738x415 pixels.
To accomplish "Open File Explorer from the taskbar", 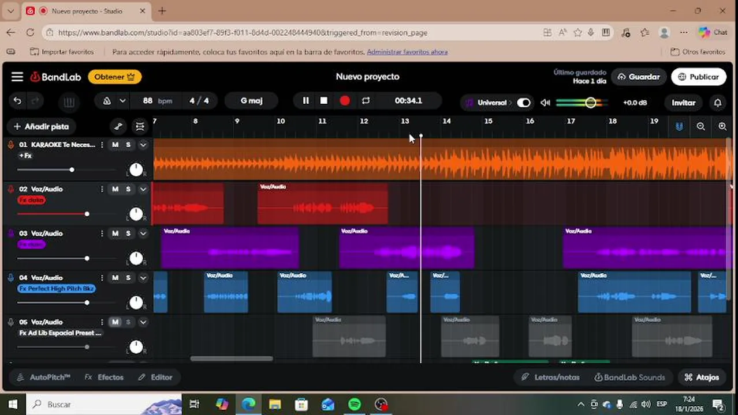I will (x=275, y=404).
